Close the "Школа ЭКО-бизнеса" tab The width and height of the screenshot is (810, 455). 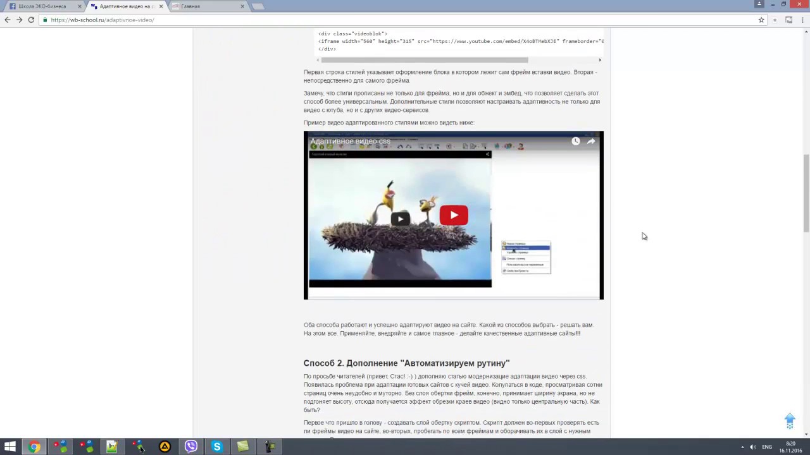[x=79, y=6]
